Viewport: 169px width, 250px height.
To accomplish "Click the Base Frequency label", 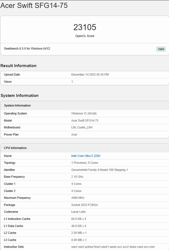I will (14, 177).
